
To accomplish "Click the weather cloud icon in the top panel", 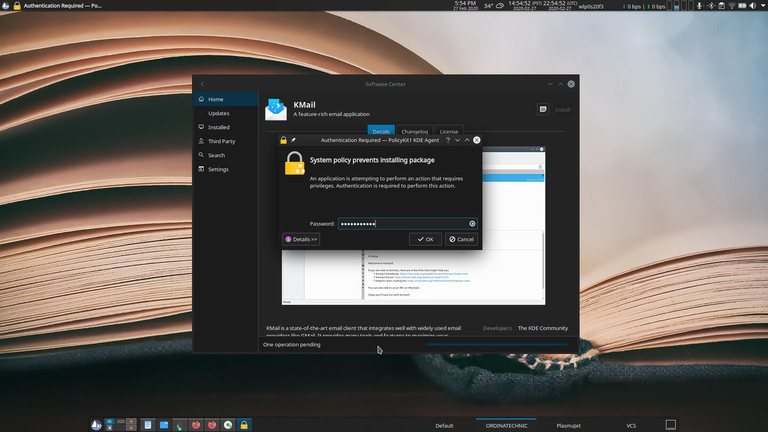I will [500, 6].
